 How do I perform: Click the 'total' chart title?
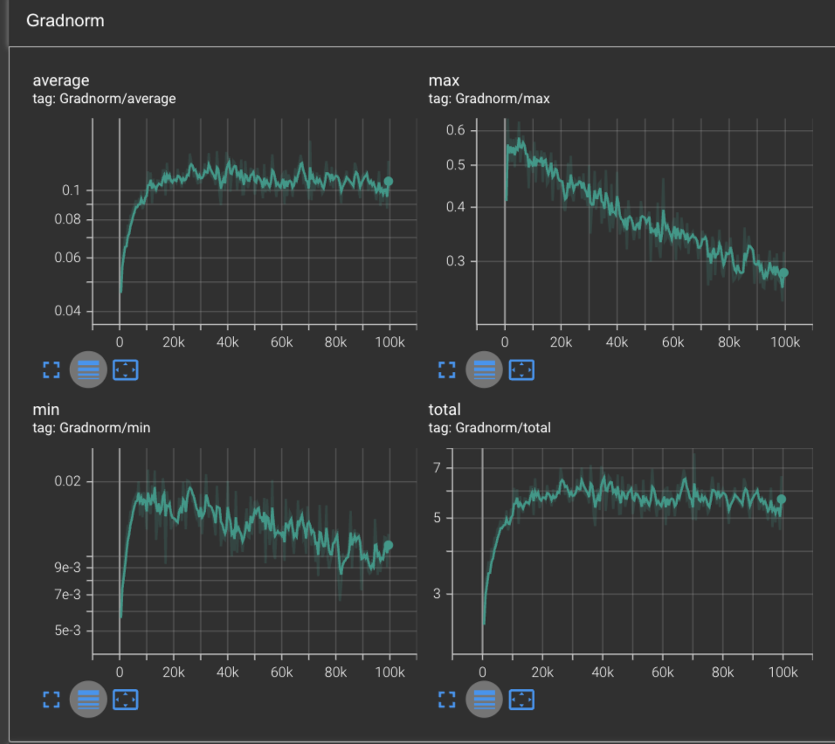[444, 410]
